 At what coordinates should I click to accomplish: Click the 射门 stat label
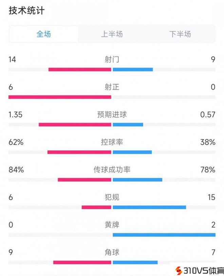(x=112, y=60)
